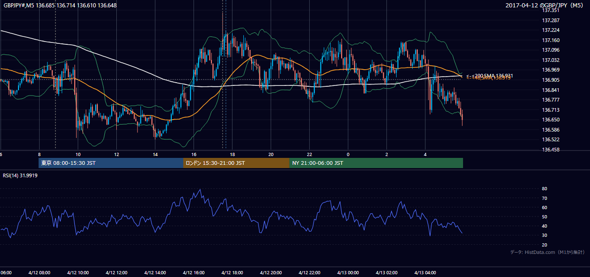590x277 pixels.
Task: Click RSI scale label 20
Action: click(x=545, y=245)
